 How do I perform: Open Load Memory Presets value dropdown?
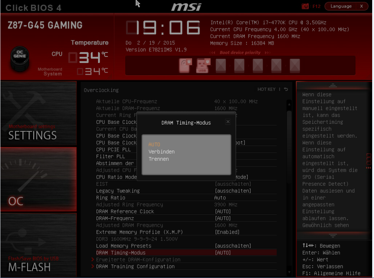233,246
